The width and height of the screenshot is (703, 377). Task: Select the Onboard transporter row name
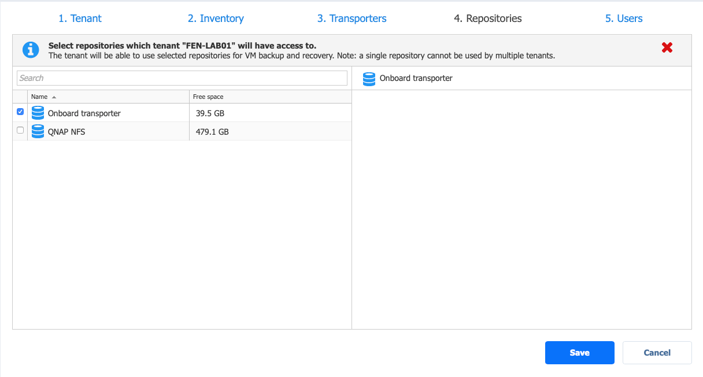pyautogui.click(x=84, y=113)
